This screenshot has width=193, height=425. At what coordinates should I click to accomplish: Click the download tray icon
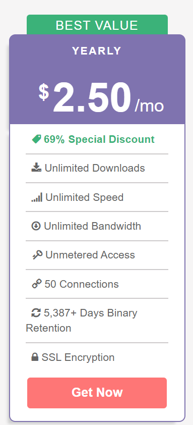36,168
